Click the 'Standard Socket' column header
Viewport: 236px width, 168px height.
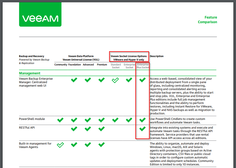click(x=116, y=66)
